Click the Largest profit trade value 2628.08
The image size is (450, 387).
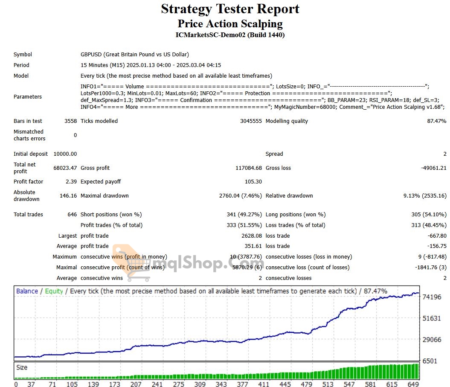click(251, 236)
